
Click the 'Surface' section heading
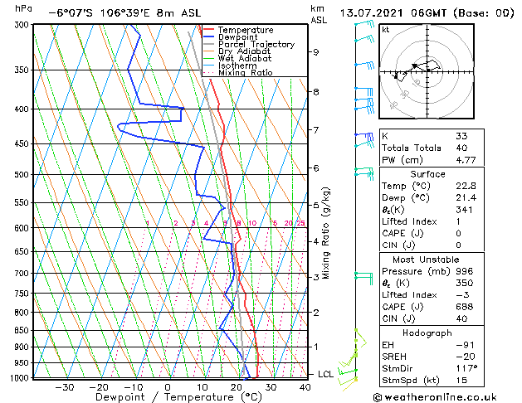coord(427,174)
